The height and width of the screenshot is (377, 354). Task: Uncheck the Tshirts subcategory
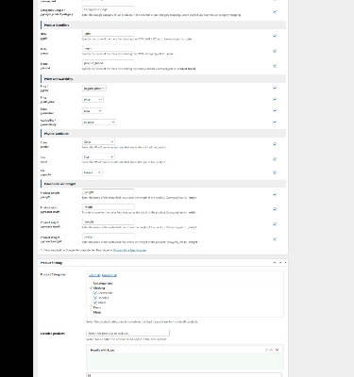pyautogui.click(x=95, y=303)
